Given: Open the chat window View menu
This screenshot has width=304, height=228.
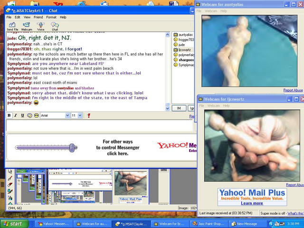Looking at the screenshot, I should point(27,17).
